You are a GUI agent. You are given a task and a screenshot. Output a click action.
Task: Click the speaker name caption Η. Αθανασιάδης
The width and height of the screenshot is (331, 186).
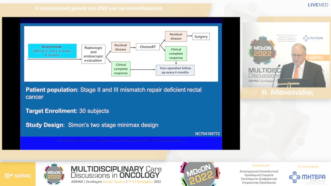286,92
